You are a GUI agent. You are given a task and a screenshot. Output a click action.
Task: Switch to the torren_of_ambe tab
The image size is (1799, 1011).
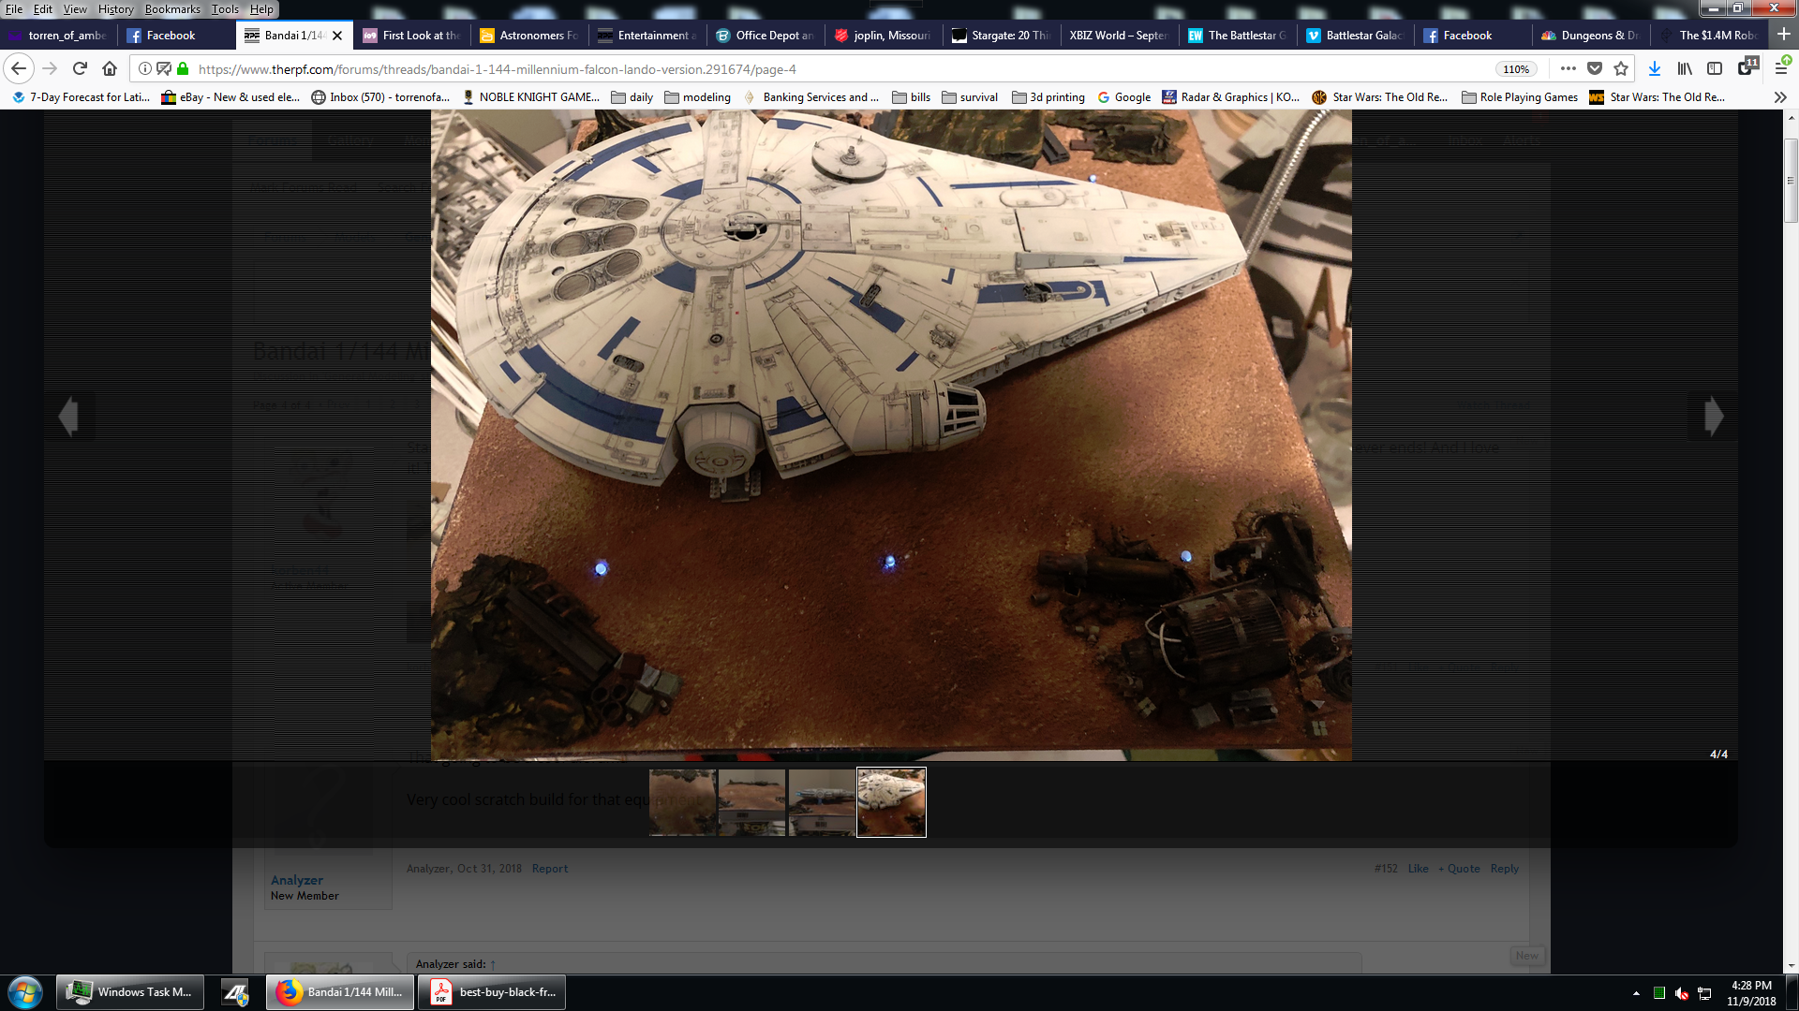(x=58, y=36)
